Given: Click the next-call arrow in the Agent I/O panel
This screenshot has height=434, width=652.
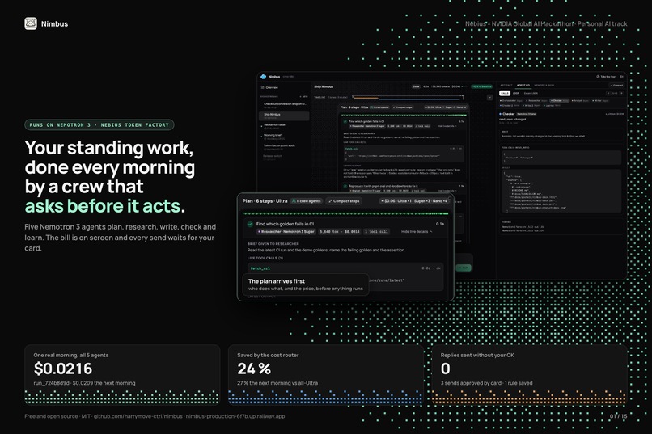Looking at the screenshot, I should point(621,93).
